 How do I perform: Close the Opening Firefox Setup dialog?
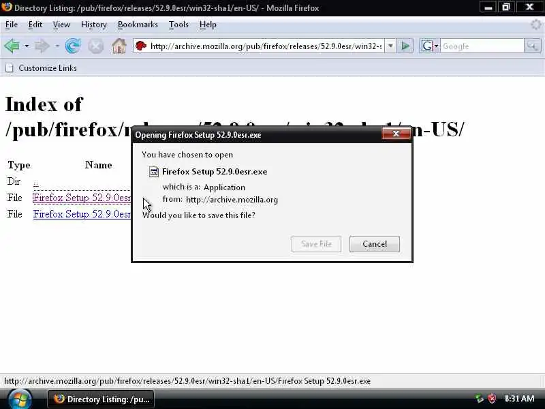pyautogui.click(x=396, y=134)
